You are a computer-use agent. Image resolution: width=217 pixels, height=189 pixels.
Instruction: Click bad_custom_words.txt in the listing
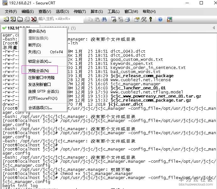tap(135, 72)
